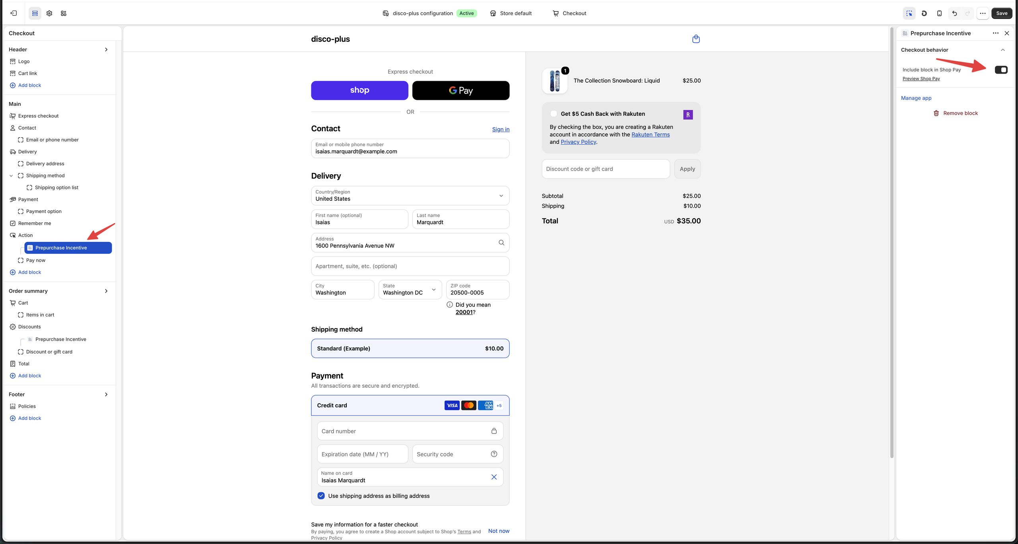Click the Apply discount button
The height and width of the screenshot is (544, 1018).
pos(687,169)
